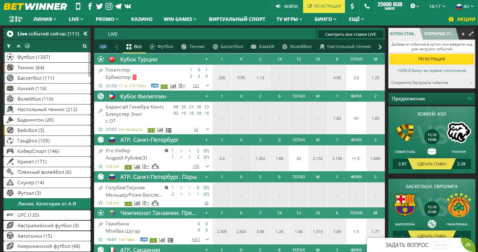Image resolution: width=478 pixels, height=252 pixels.
Task: Favorite the Гвамбина match with star
Action: point(100,240)
